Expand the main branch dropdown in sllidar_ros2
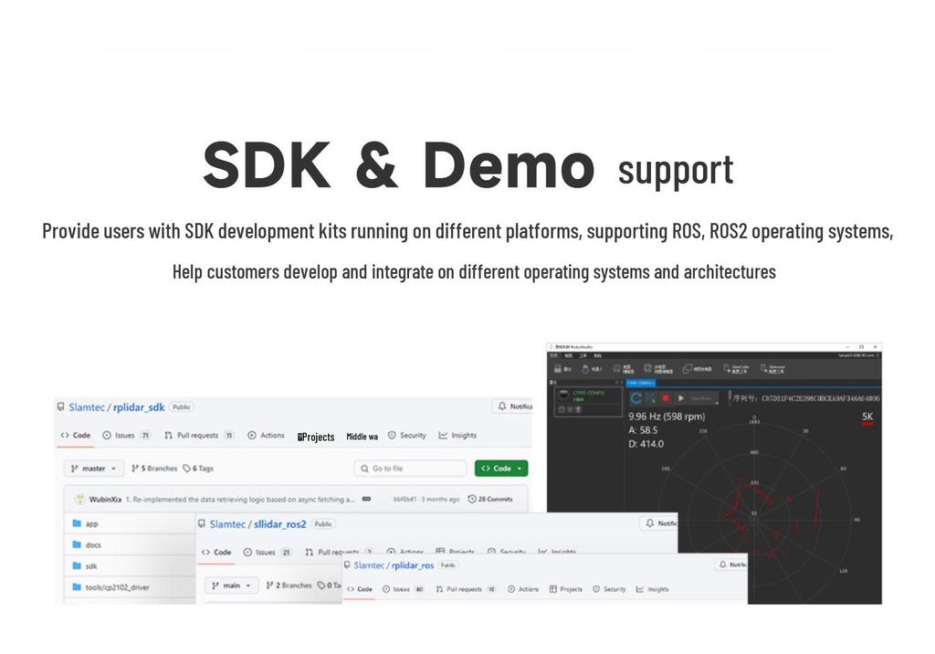 [x=231, y=585]
